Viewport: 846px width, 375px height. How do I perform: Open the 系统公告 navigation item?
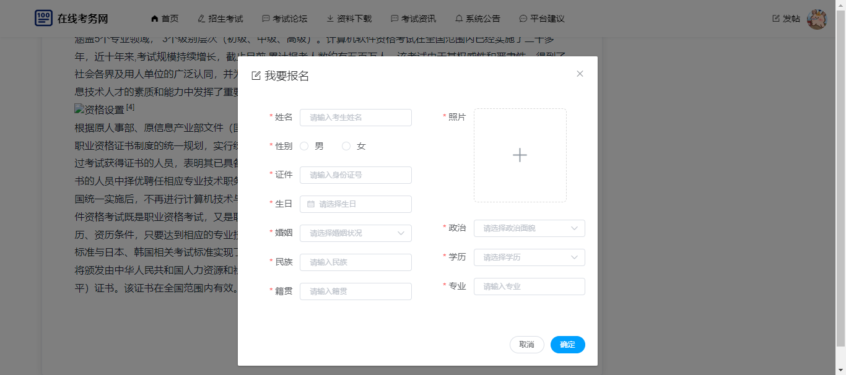(x=477, y=19)
